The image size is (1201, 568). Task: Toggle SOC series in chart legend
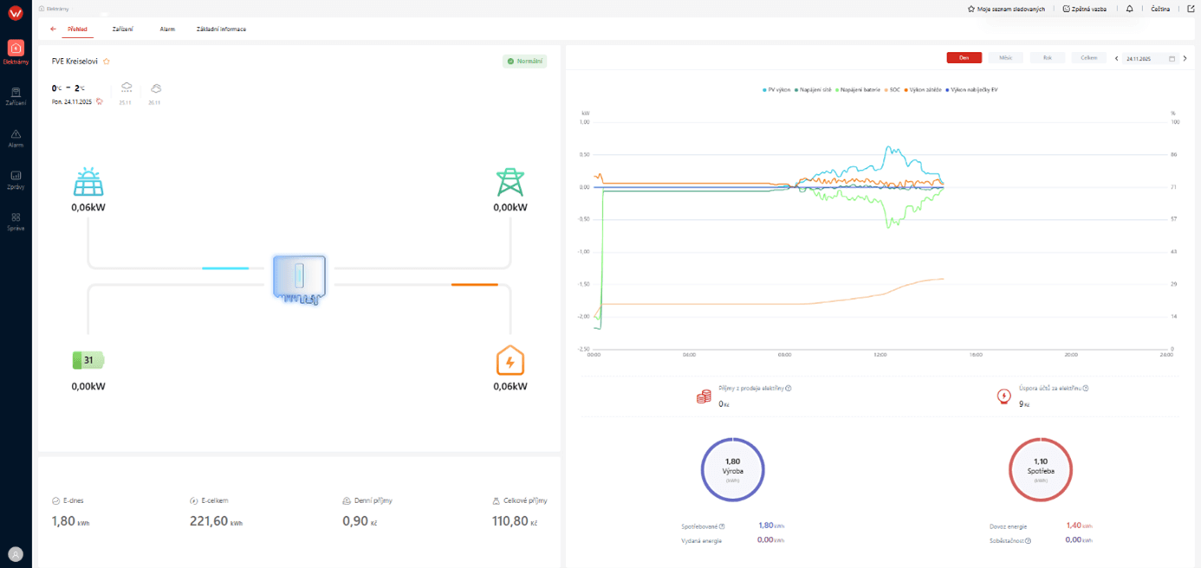pos(893,89)
